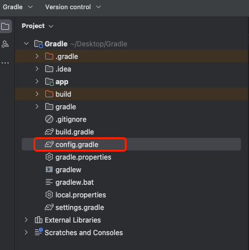249x250 pixels.
Task: Click the terminal icon beside gradlew
Action: 49,169
